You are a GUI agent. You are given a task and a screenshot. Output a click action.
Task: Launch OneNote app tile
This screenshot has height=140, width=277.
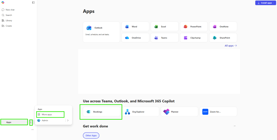click(x=223, y=27)
